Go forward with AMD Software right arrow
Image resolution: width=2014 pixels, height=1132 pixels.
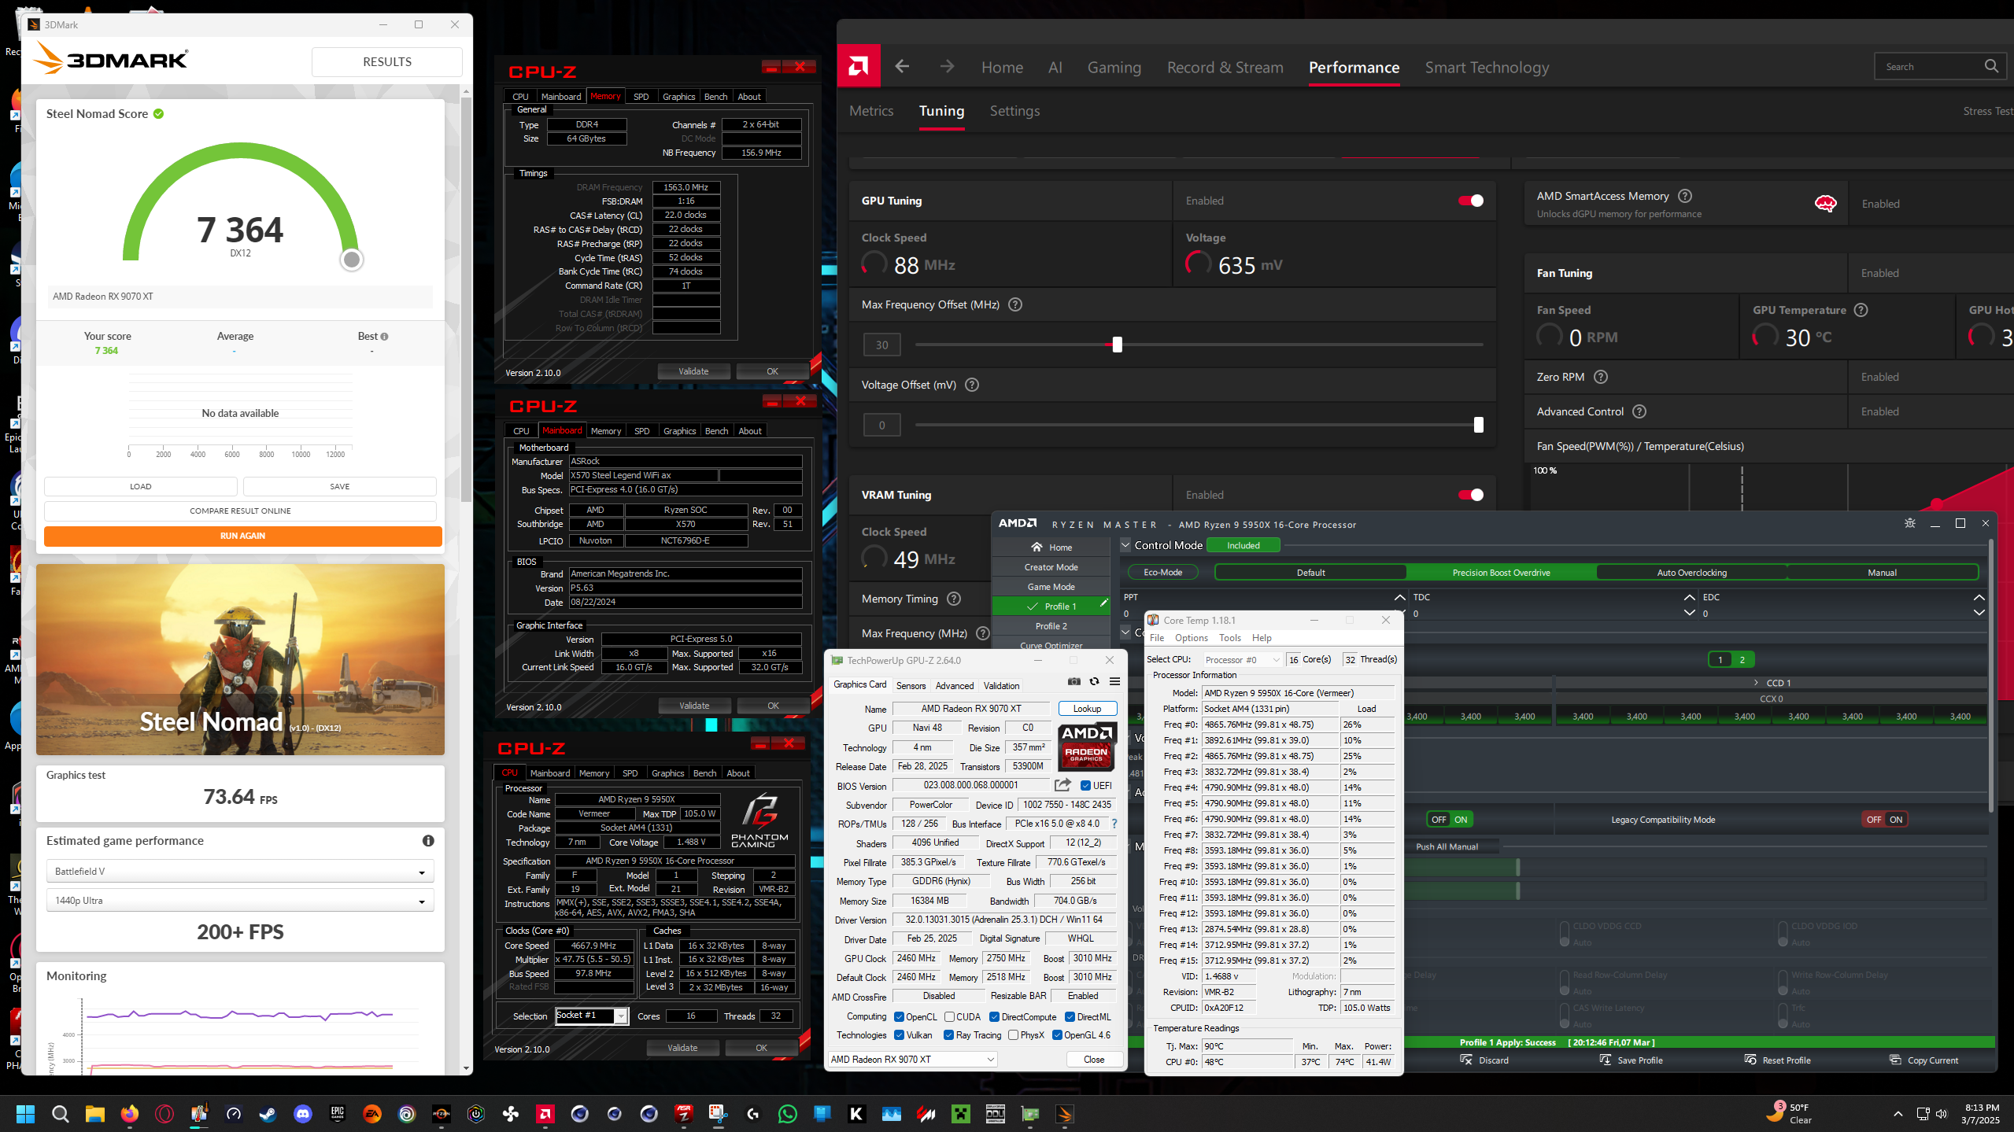[947, 67]
